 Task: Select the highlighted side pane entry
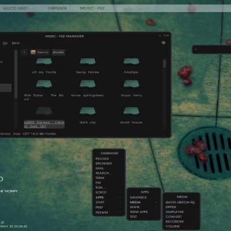click(x=6, y=88)
